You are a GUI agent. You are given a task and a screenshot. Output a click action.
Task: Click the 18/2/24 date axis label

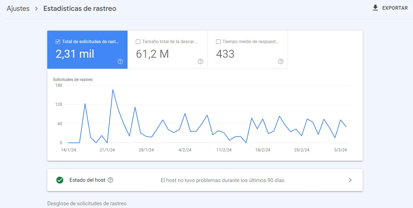[263, 150]
